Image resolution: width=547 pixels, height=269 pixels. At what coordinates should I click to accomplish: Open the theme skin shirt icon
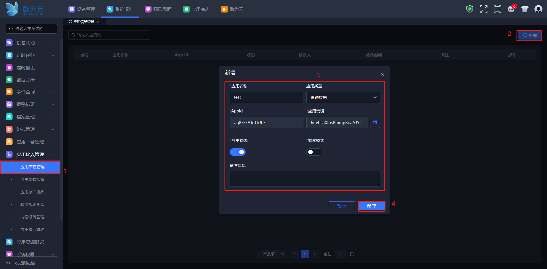pos(525,9)
